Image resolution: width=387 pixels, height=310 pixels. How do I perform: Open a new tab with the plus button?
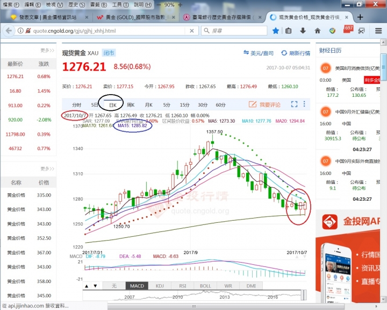pyautogui.click(x=360, y=17)
